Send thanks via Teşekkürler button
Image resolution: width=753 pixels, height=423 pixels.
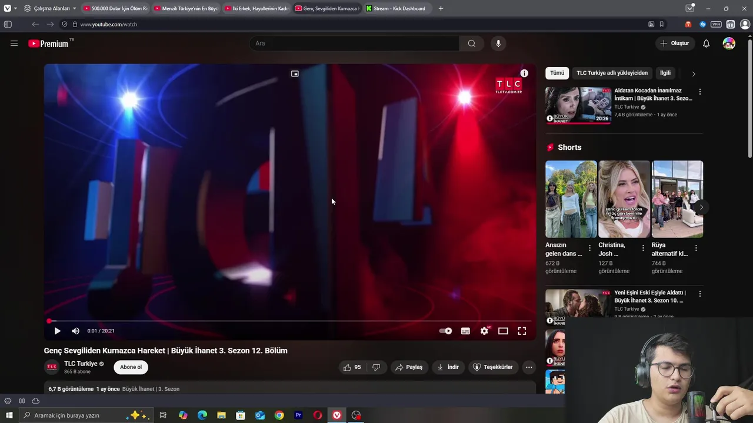pos(493,367)
